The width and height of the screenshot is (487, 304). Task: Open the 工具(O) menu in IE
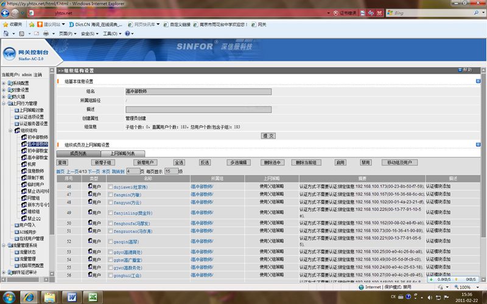(x=111, y=33)
